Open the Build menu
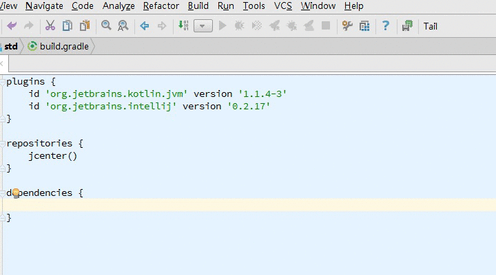 tap(198, 5)
